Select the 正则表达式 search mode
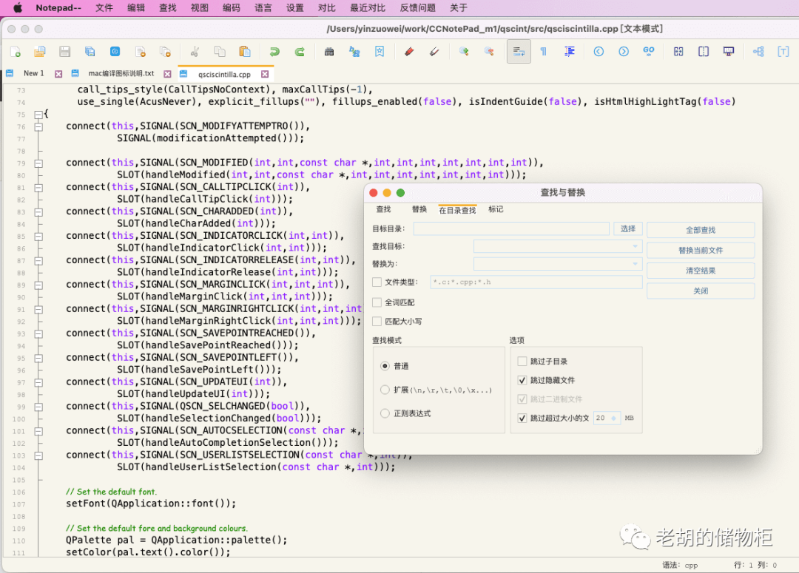The image size is (799, 573). (x=385, y=413)
